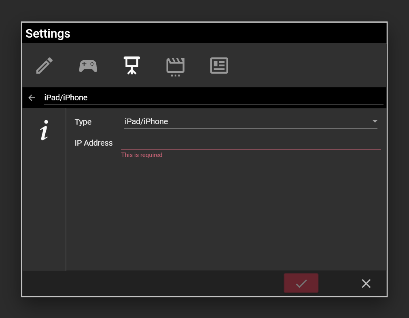Screen dimensions: 409x318
Task: Click the Settings dialog title
Action: click(48, 34)
